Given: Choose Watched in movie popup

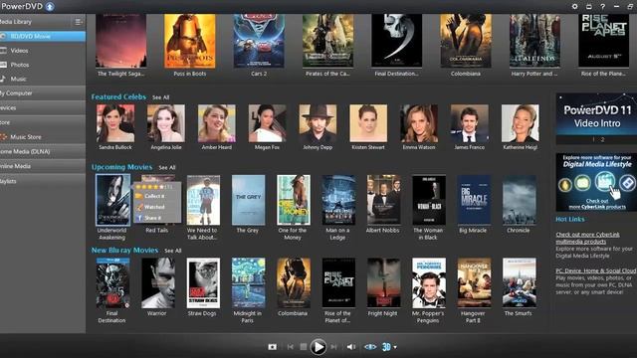Looking at the screenshot, I should (x=154, y=207).
